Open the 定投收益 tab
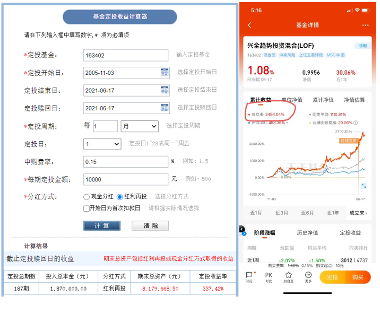380x313 pixels. (x=350, y=233)
